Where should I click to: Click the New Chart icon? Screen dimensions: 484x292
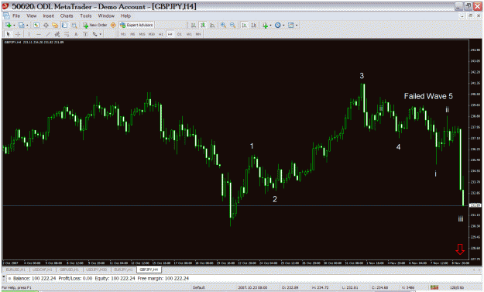coord(8,25)
